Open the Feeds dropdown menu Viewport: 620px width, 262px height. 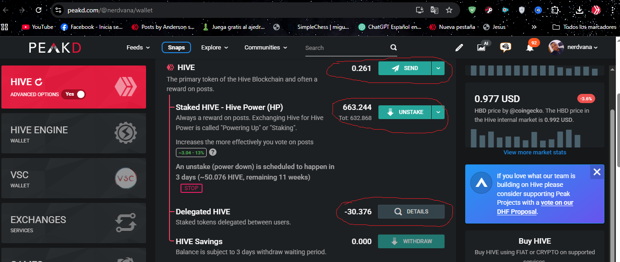tap(138, 48)
